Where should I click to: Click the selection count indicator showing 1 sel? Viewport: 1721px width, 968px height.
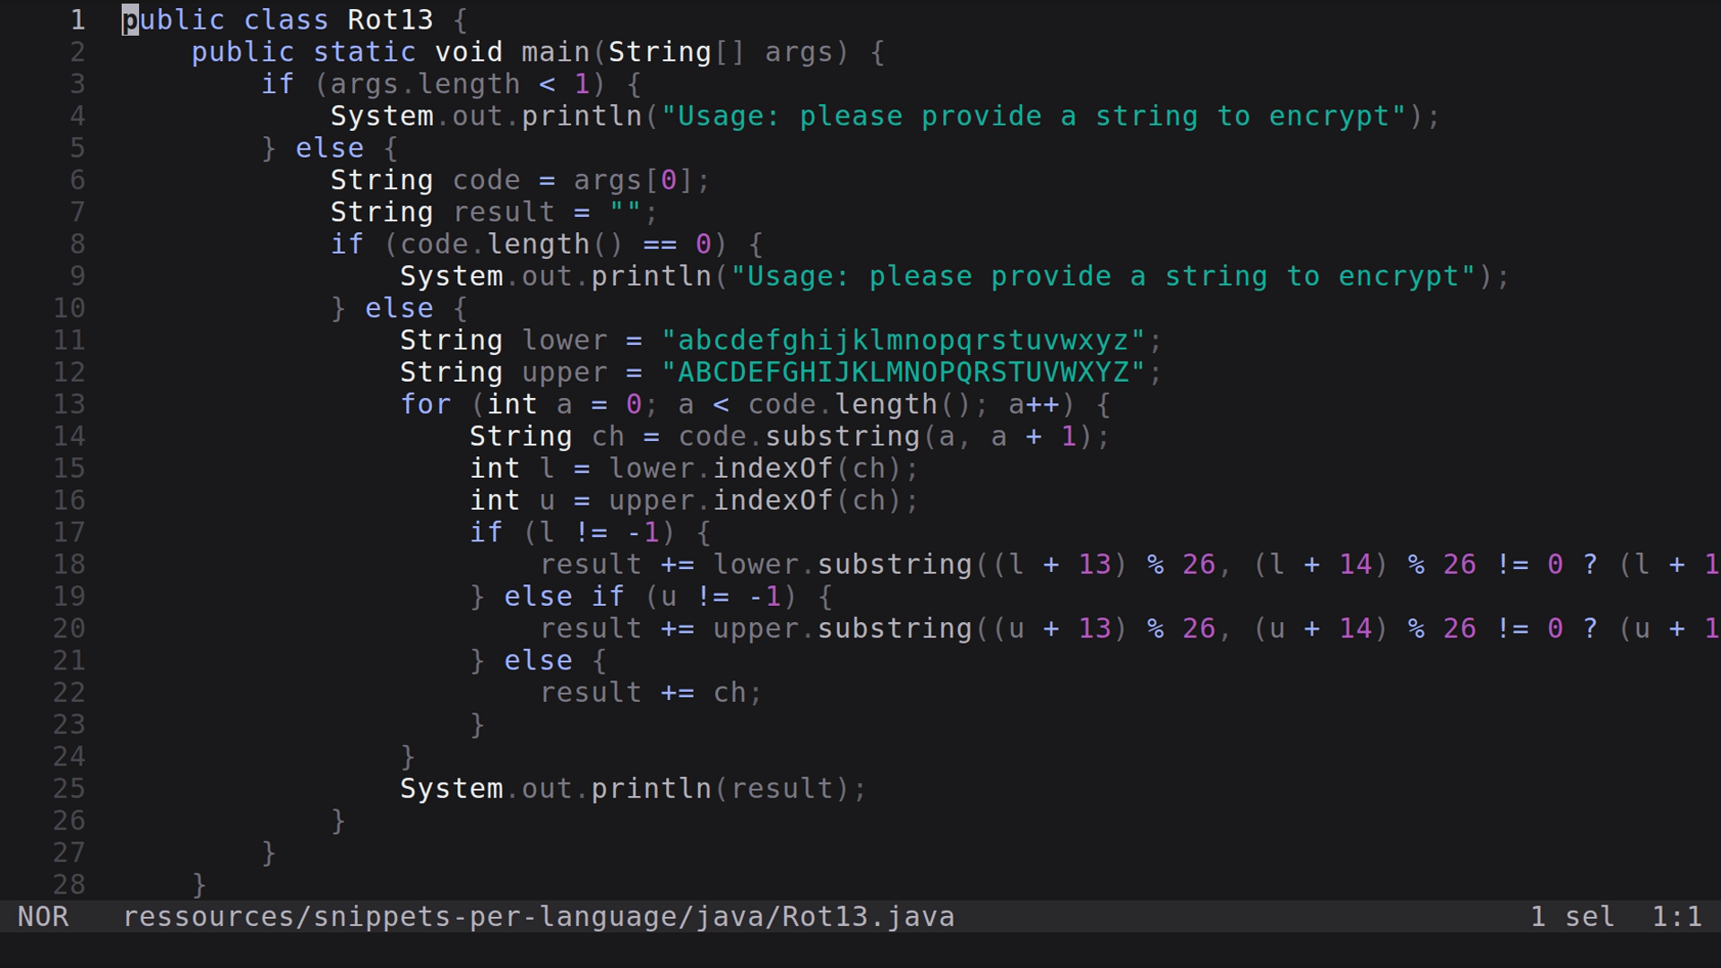1572,916
